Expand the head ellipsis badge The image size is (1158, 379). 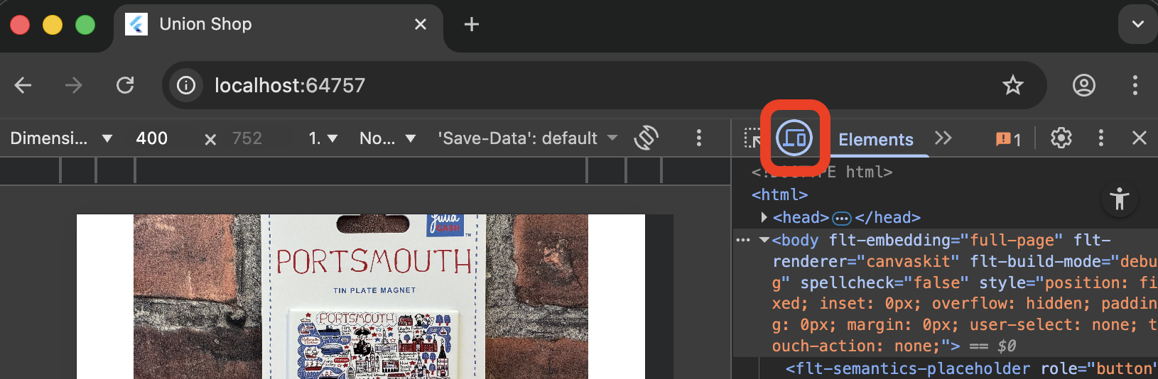pos(842,218)
